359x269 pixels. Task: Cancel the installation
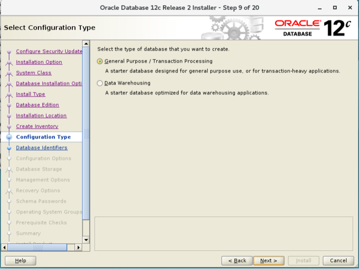(x=339, y=261)
